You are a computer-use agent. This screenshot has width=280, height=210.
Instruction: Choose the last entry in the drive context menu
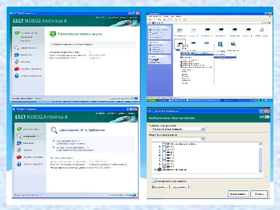185,83
